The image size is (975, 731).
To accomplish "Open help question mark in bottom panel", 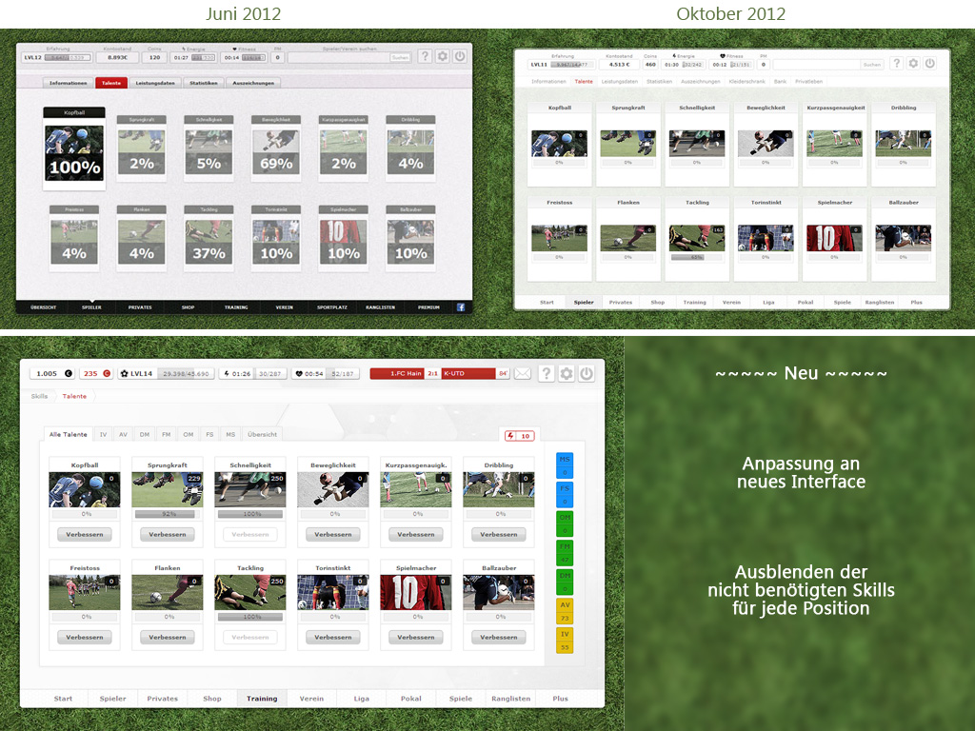I will 546,374.
